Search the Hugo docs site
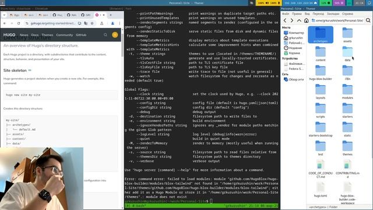373x210 pixels. 105,35
